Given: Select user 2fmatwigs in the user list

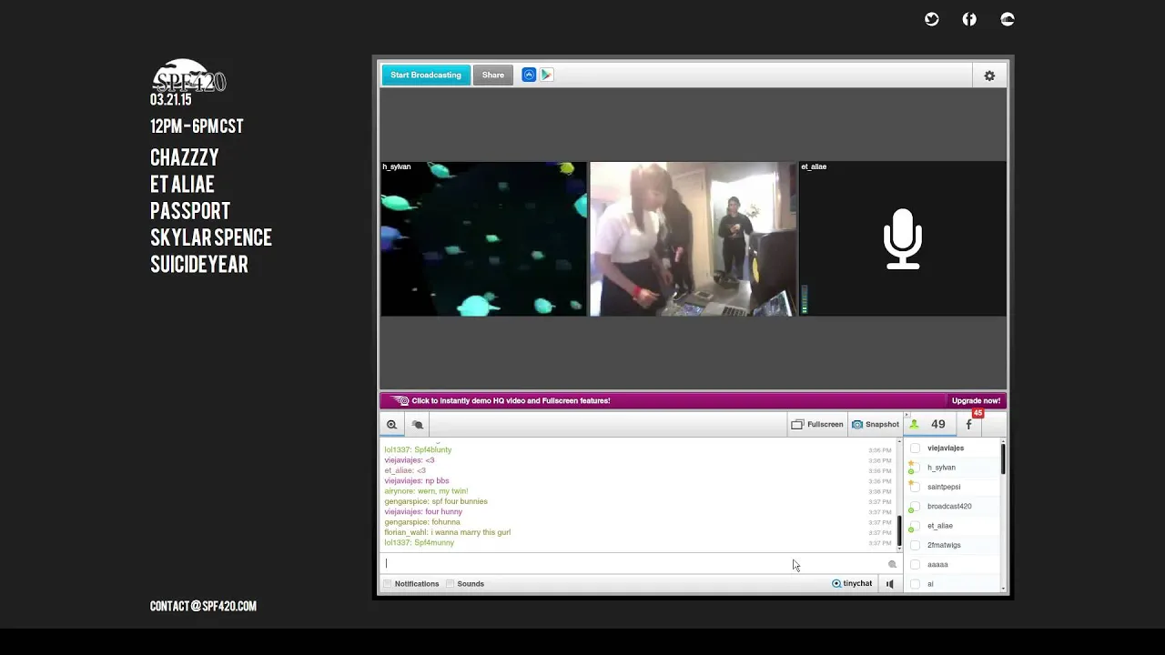Looking at the screenshot, I should 944,545.
